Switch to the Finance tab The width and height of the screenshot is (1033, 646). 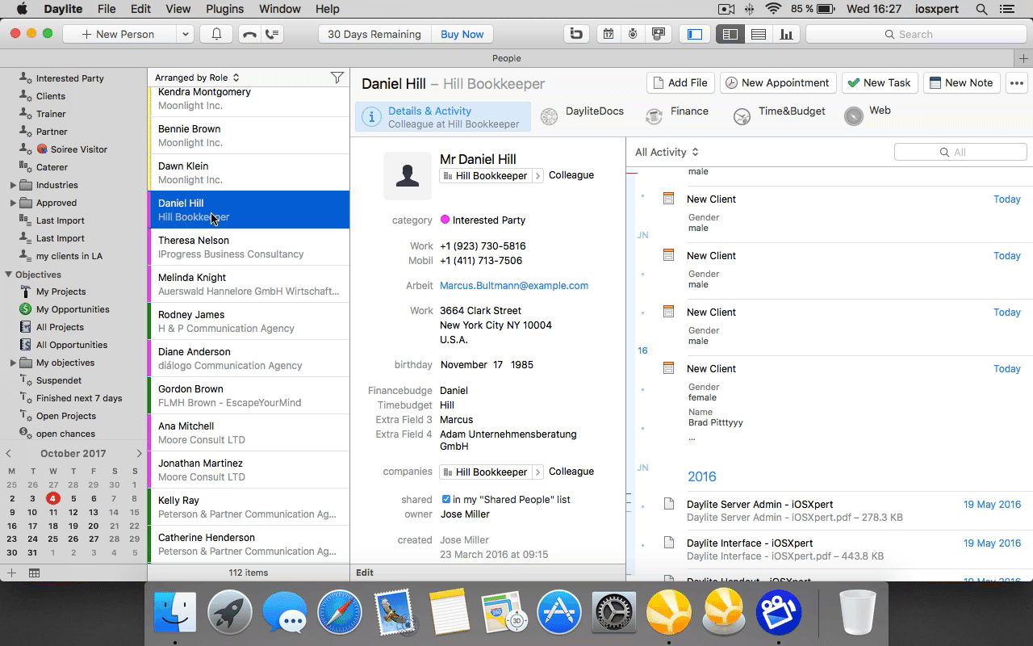click(678, 116)
